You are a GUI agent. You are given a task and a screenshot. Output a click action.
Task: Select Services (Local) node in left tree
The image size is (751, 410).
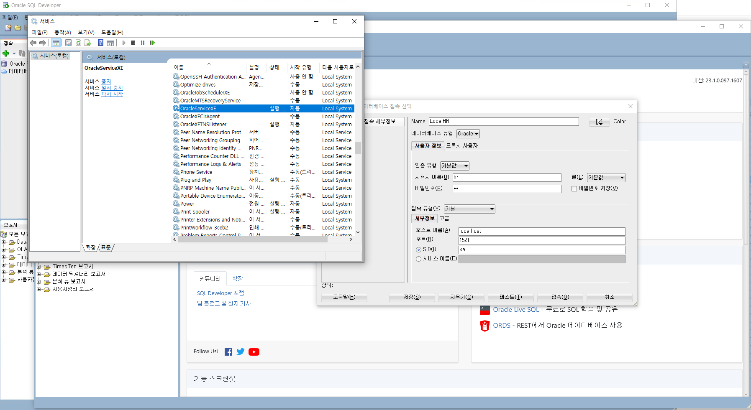[50, 56]
